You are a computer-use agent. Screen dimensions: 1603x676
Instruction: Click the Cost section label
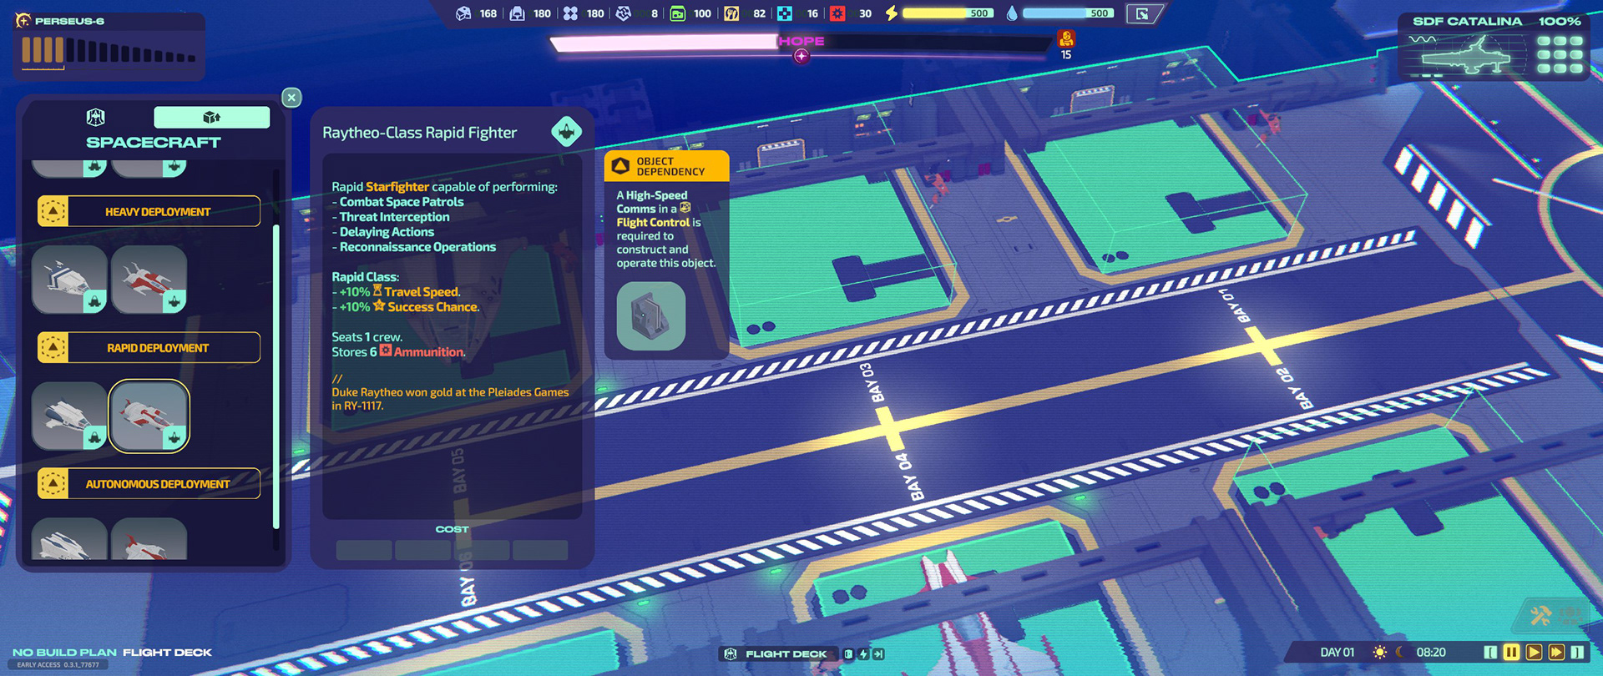452,529
